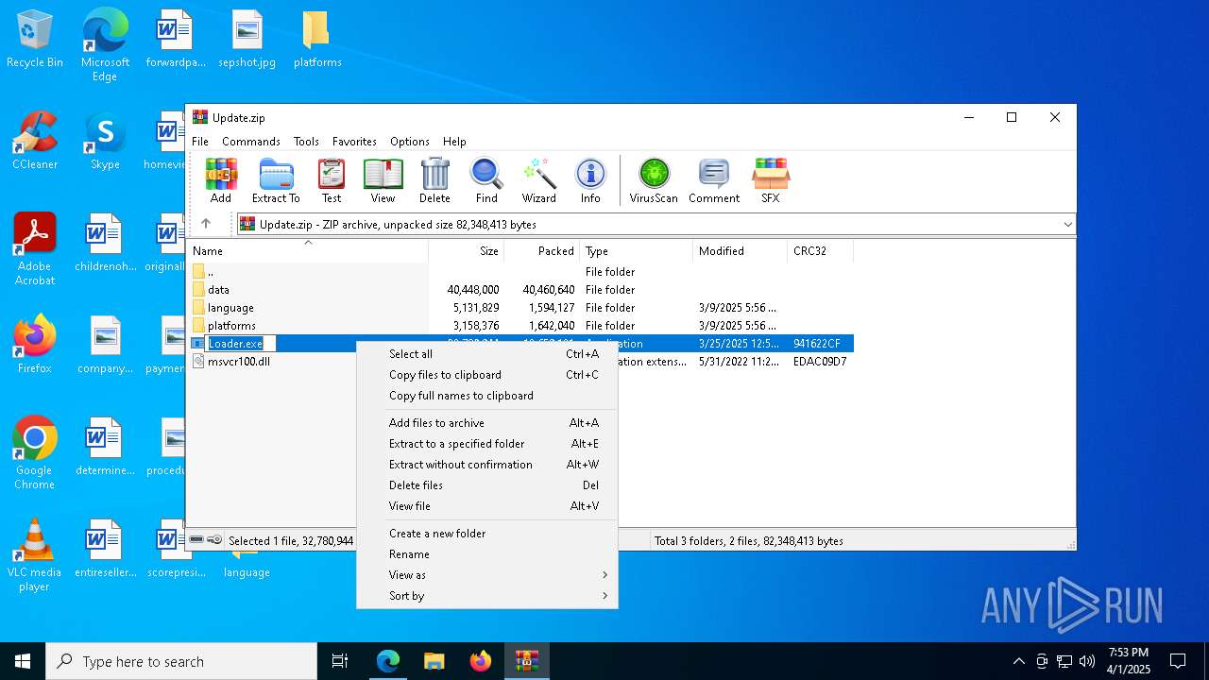Open the Commands menu
1209x680 pixels.
point(251,142)
